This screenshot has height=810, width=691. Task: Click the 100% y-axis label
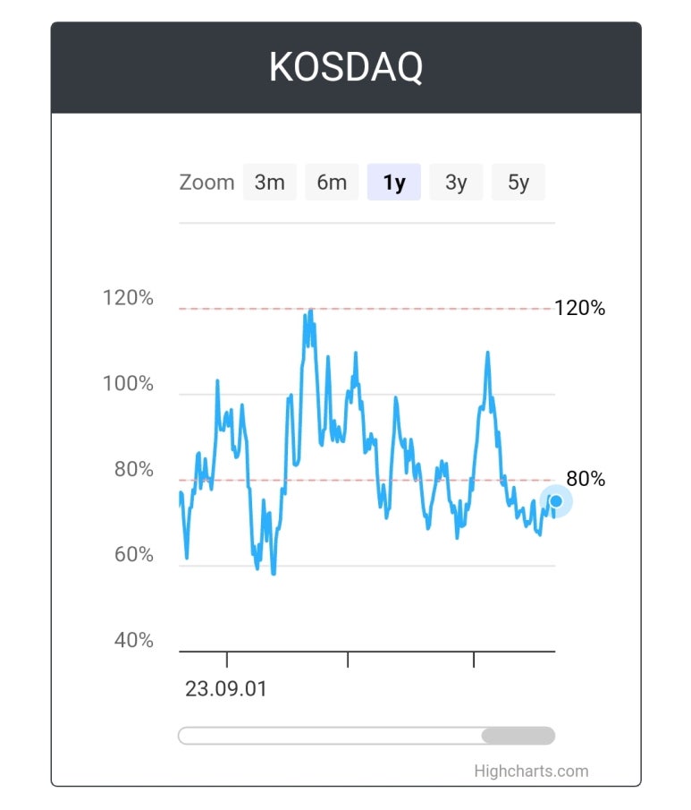[128, 383]
